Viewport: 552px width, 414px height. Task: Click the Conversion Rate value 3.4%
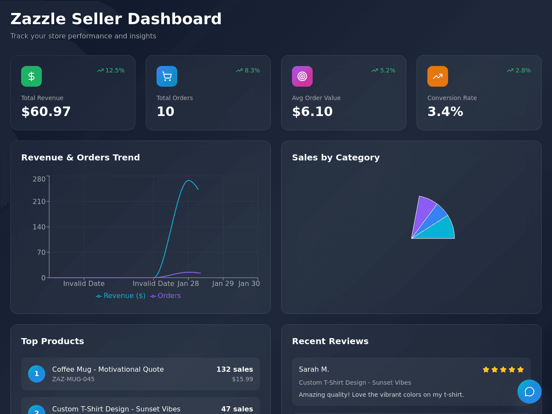[445, 112]
